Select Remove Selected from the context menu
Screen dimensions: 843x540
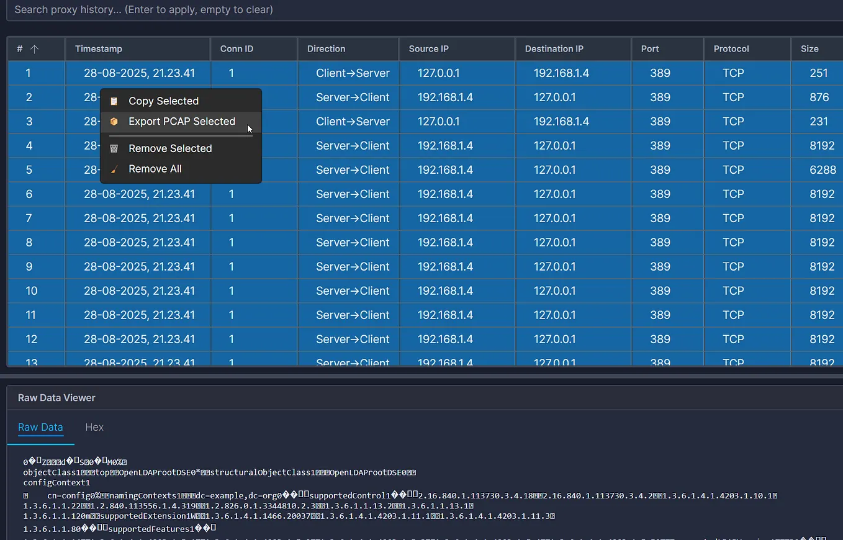coord(169,148)
